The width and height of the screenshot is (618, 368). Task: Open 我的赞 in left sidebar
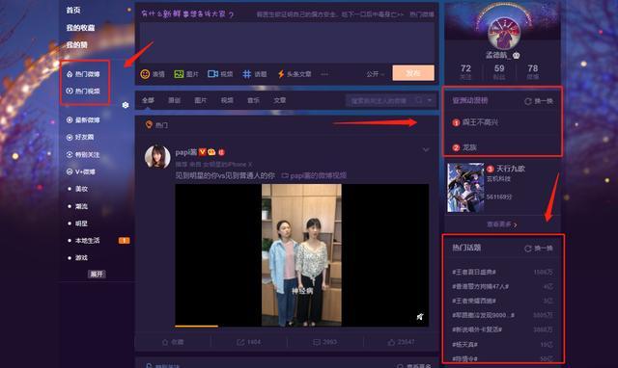click(x=77, y=45)
